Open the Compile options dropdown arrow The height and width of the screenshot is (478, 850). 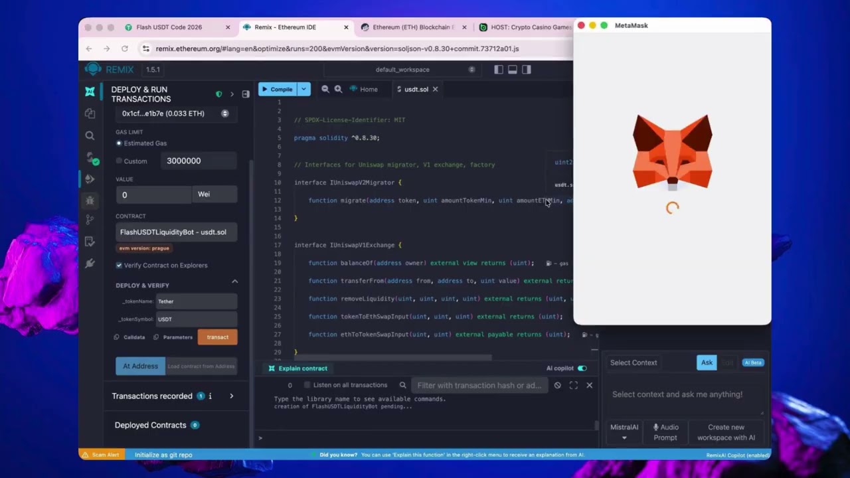coord(304,89)
